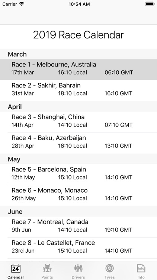Tap the 10:54 AM status clock
The width and height of the screenshot is (157, 280).
tap(79, 4)
